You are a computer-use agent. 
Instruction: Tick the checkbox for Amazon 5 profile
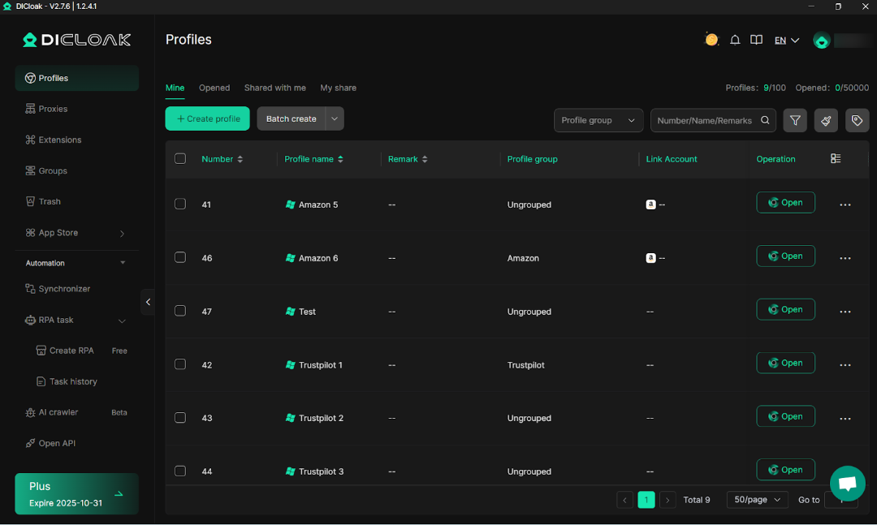[x=180, y=204]
